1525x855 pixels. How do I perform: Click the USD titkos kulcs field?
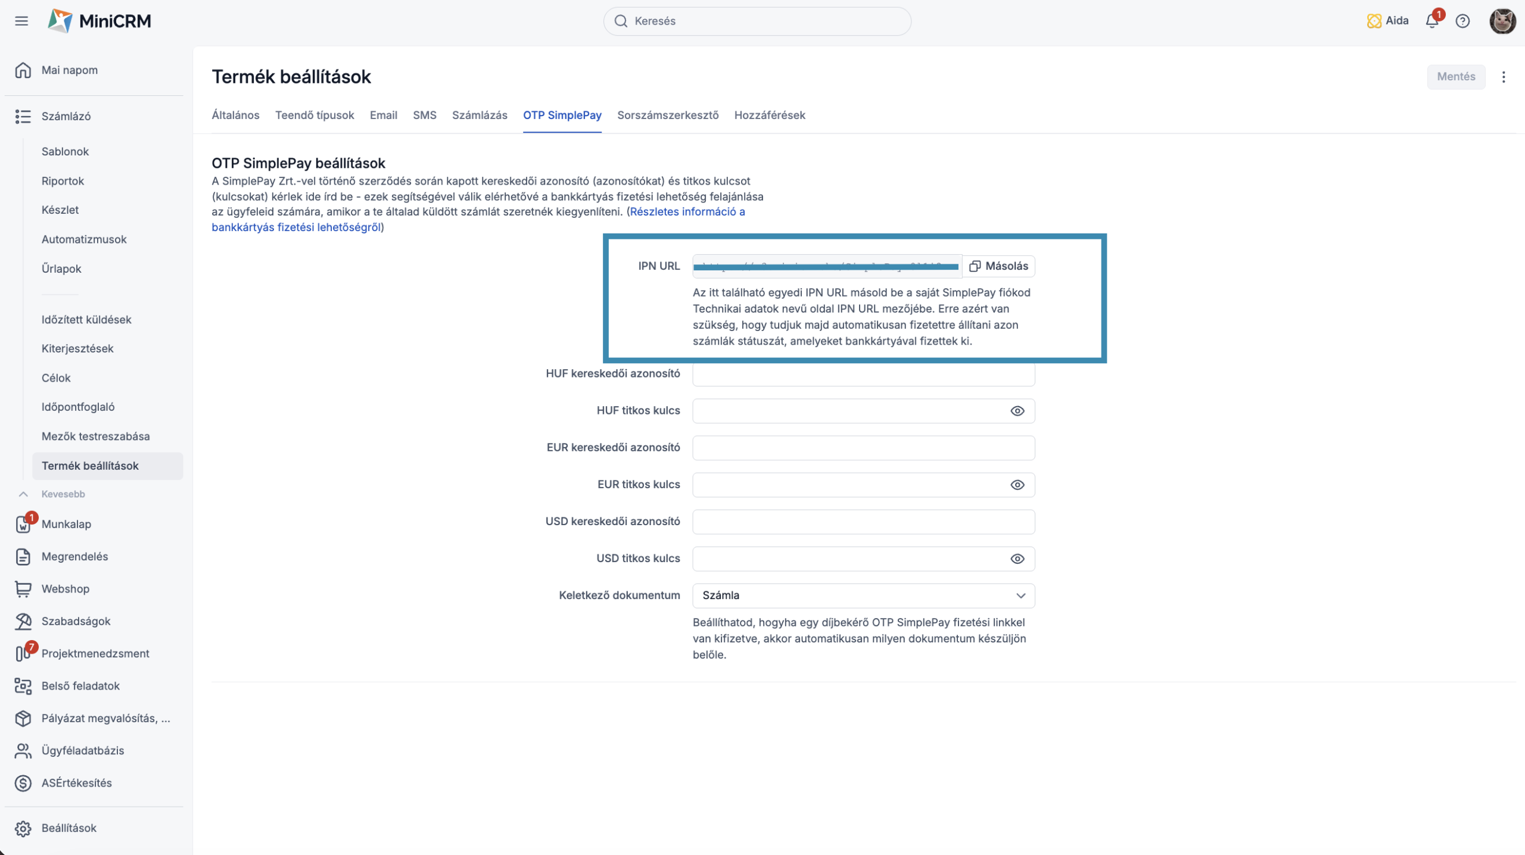tap(864, 558)
